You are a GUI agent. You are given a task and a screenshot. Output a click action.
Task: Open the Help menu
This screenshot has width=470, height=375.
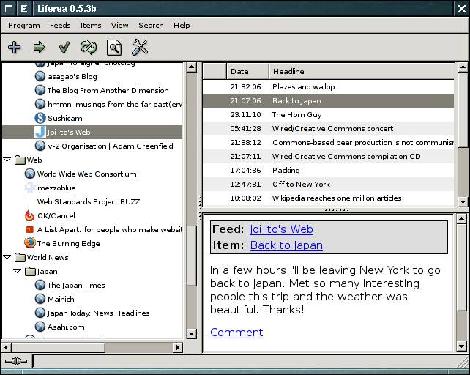pos(182,26)
